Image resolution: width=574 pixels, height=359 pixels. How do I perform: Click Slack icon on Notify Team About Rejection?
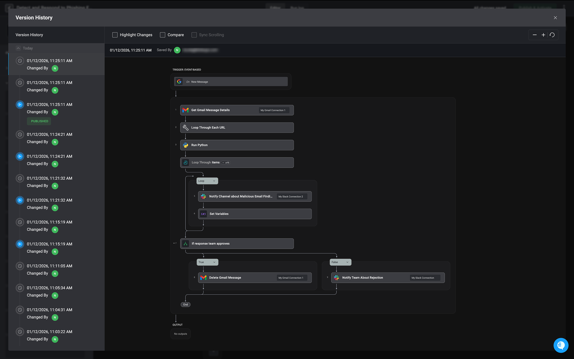[x=336, y=278]
